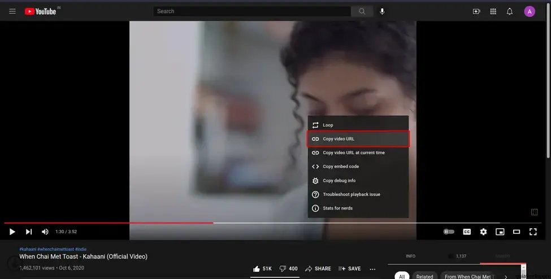This screenshot has width=551, height=279.
Task: Open the #whenchaimettoast hashtag link
Action: click(55, 249)
